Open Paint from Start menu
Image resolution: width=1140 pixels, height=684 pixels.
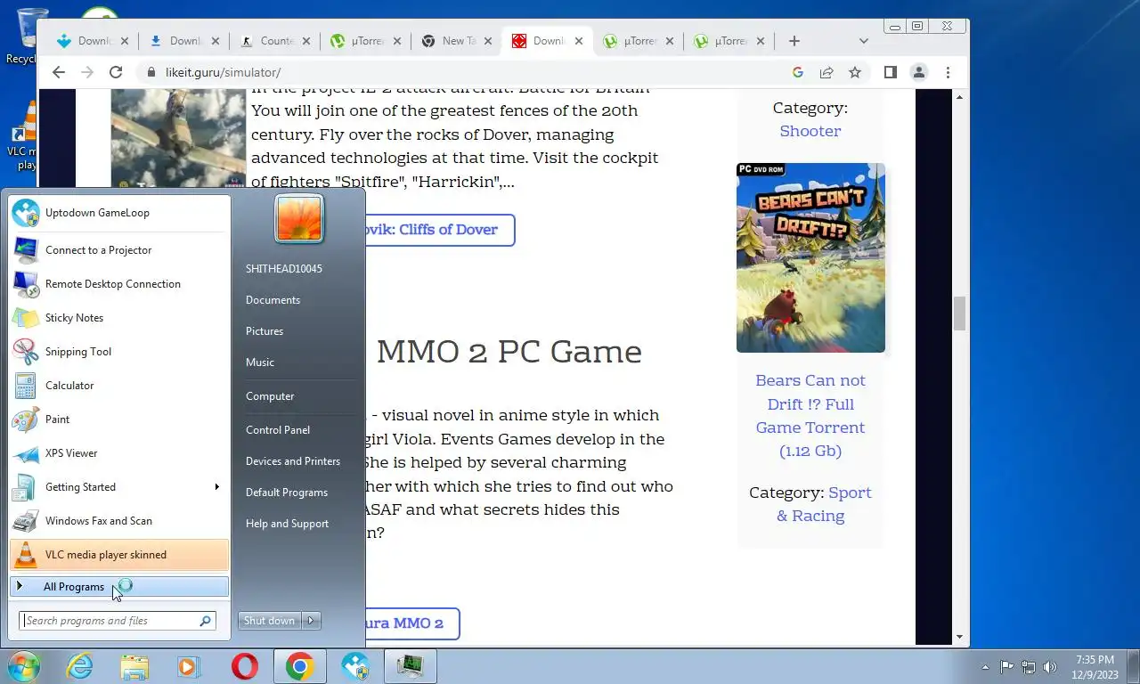click(x=119, y=419)
